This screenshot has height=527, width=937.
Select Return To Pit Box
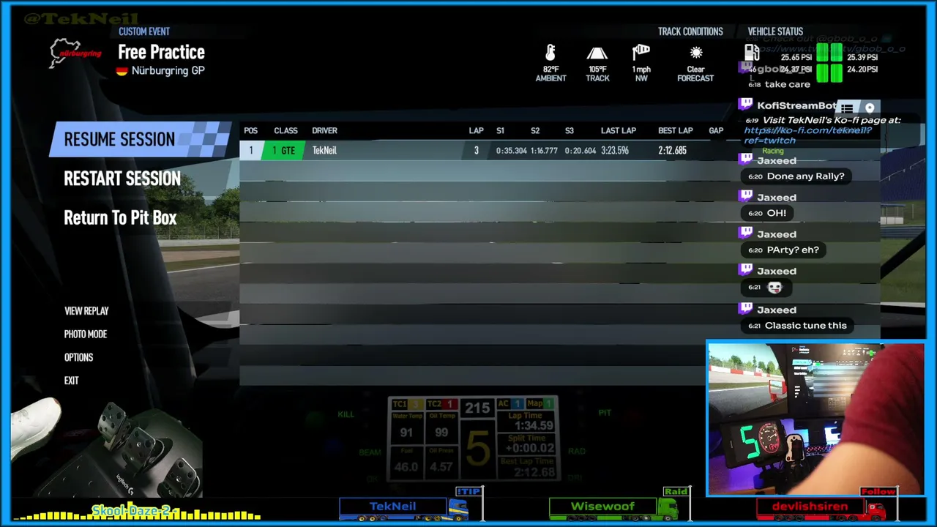pyautogui.click(x=120, y=217)
